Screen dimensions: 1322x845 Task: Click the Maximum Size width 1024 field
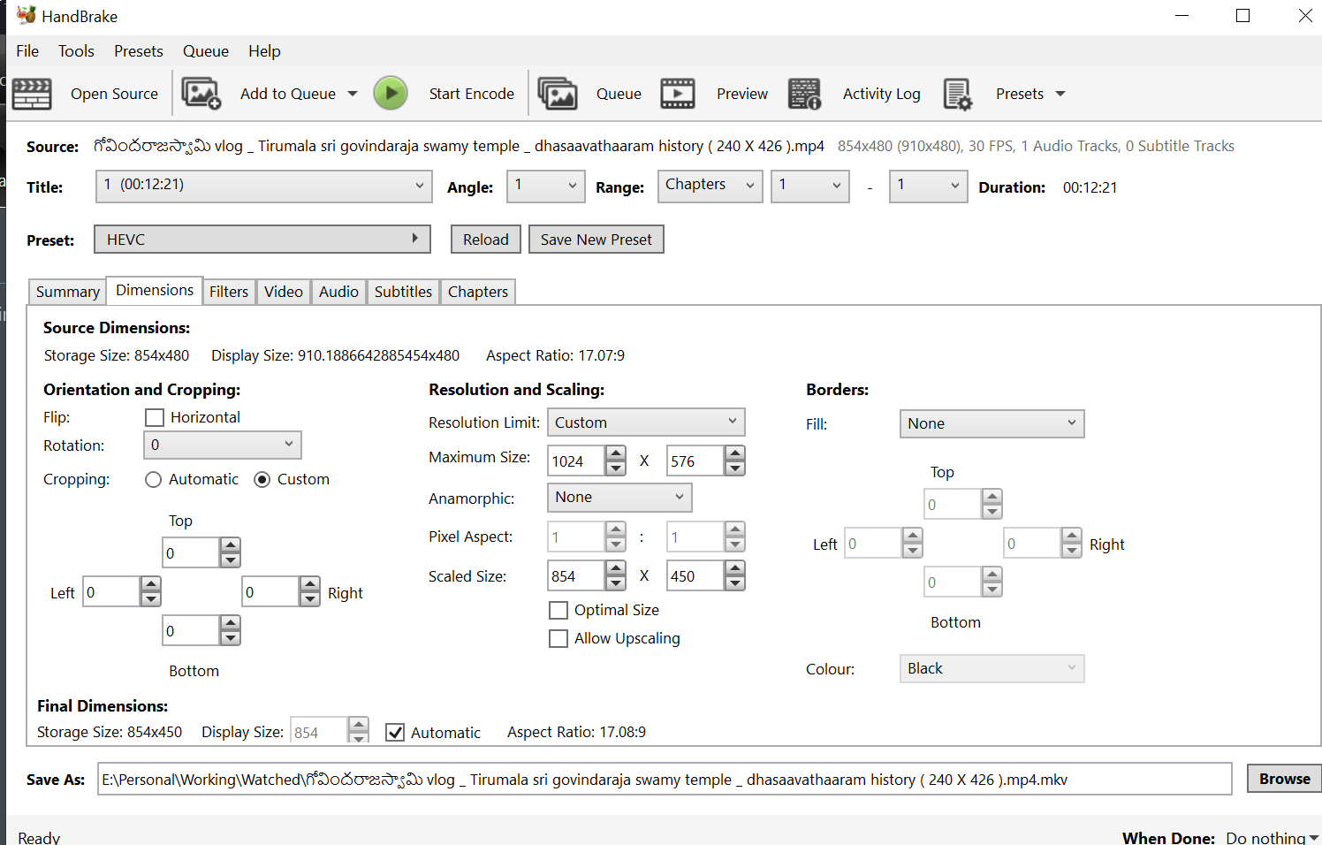coord(577,461)
